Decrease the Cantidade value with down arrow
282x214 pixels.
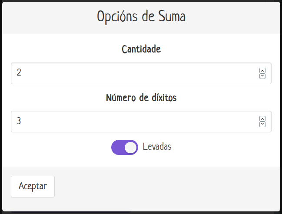click(x=262, y=76)
